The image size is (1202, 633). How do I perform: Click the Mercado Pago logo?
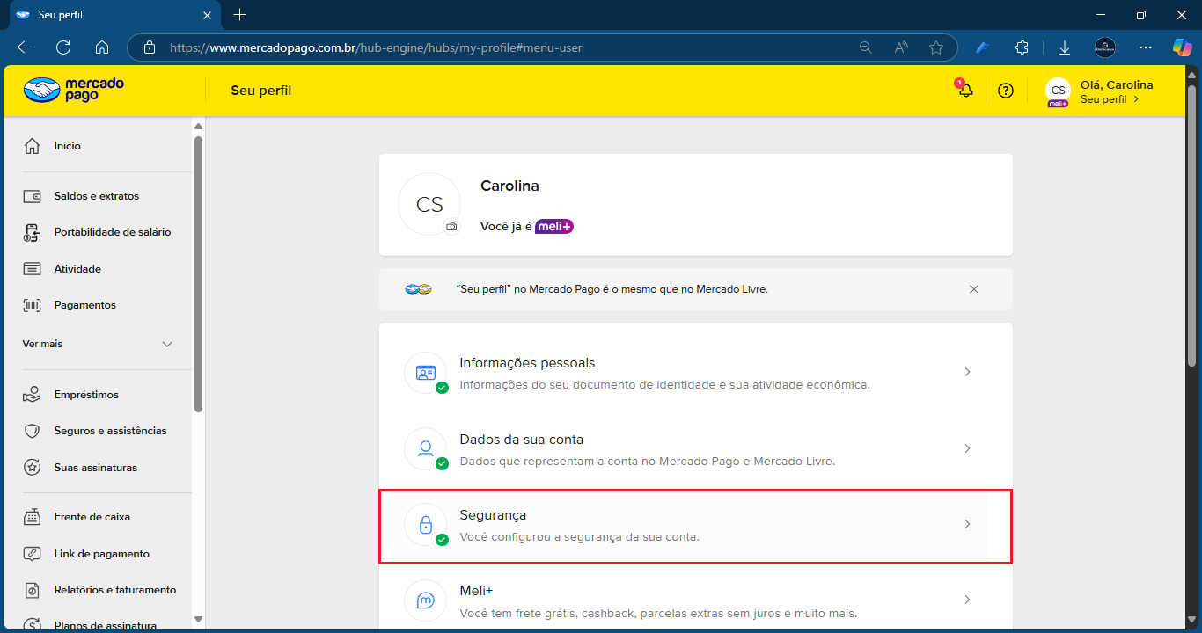tap(74, 90)
